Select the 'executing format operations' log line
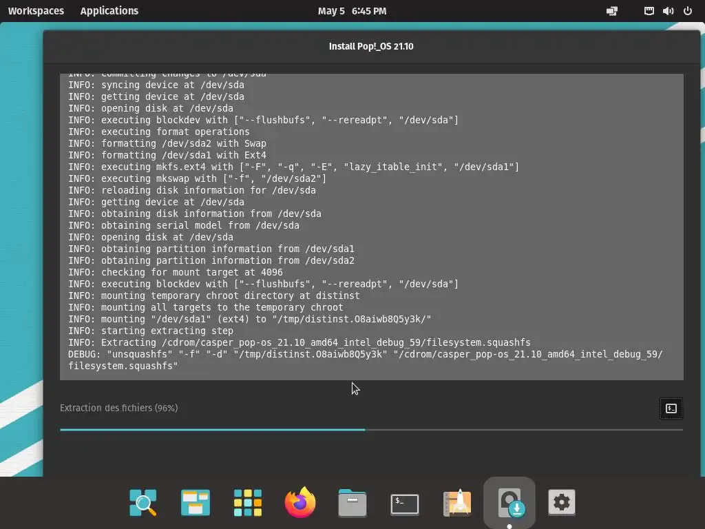 (x=159, y=132)
